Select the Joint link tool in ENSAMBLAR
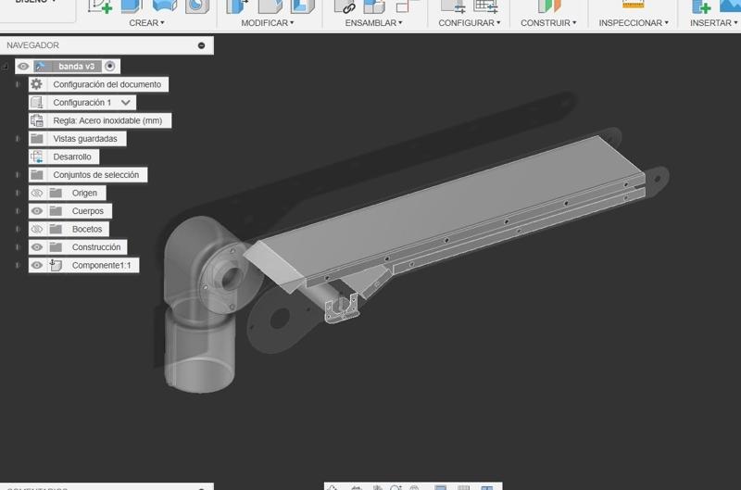This screenshot has height=490, width=741. point(345,6)
